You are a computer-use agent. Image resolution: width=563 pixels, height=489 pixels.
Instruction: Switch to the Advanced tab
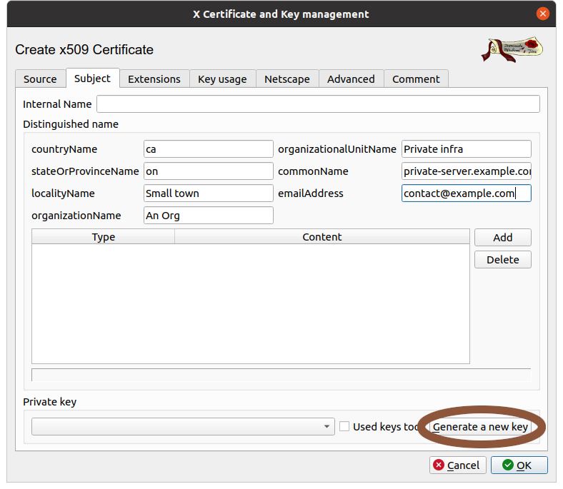click(351, 79)
